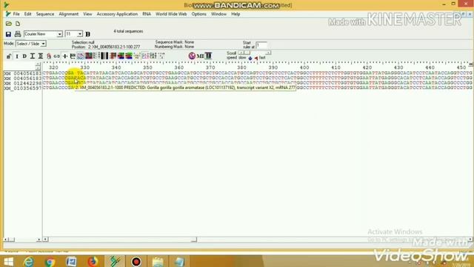Image resolution: width=474 pixels, height=267 pixels.
Task: Click the GD toolbar icon
Action: pyautogui.click(x=57, y=56)
